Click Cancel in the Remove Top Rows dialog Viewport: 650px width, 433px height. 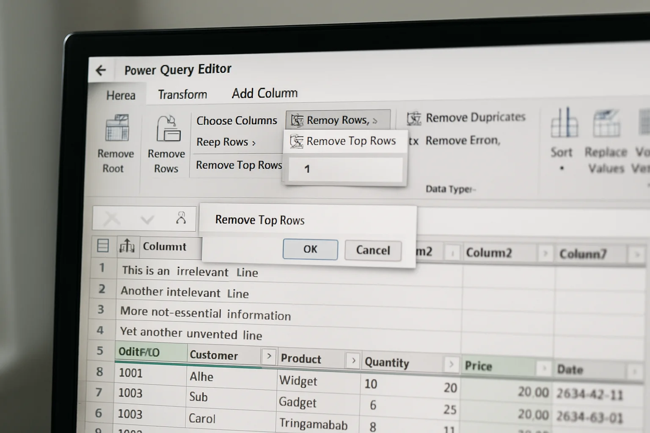(x=373, y=250)
